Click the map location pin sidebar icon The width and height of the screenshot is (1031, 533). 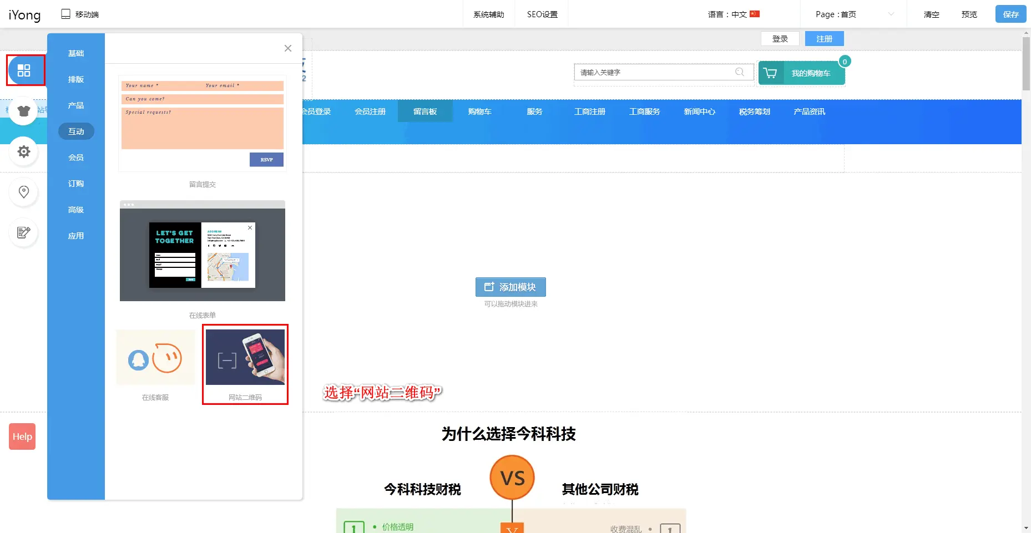tap(23, 192)
